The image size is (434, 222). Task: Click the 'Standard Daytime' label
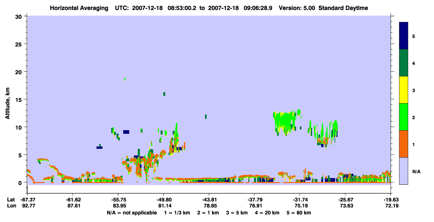coord(343,8)
